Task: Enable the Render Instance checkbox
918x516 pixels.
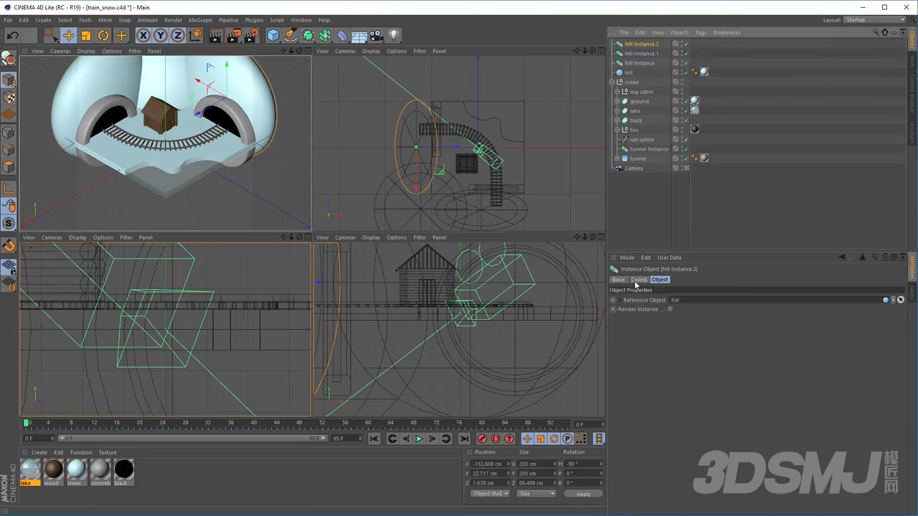Action: tap(670, 309)
